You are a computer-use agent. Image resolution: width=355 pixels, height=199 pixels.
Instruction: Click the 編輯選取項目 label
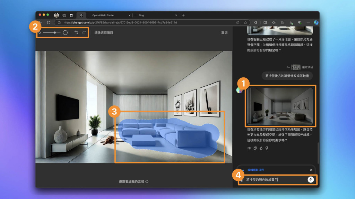tap(256, 170)
